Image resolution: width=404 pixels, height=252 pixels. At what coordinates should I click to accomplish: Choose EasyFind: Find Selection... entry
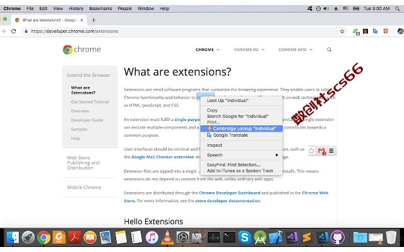click(x=241, y=165)
